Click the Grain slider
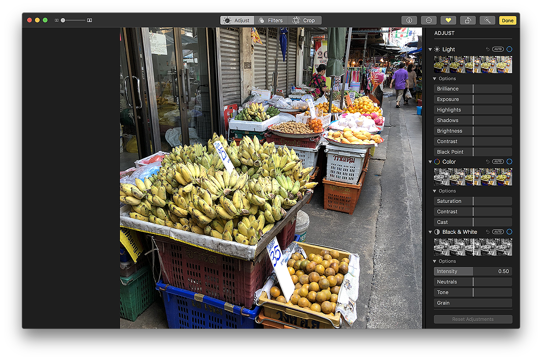The height and width of the screenshot is (360, 542). tap(473, 303)
